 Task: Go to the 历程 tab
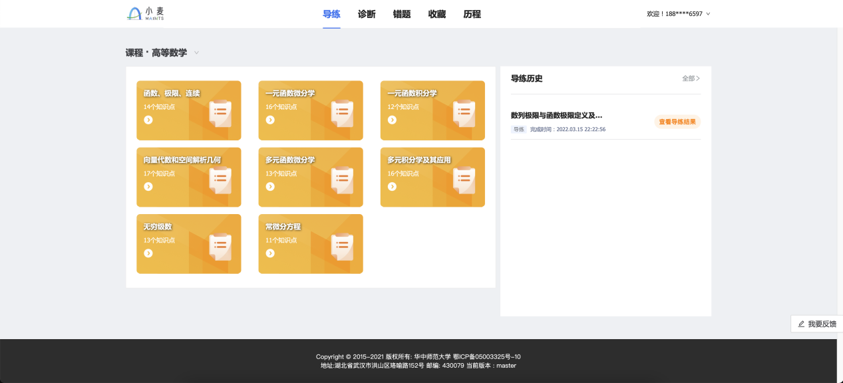pyautogui.click(x=472, y=14)
